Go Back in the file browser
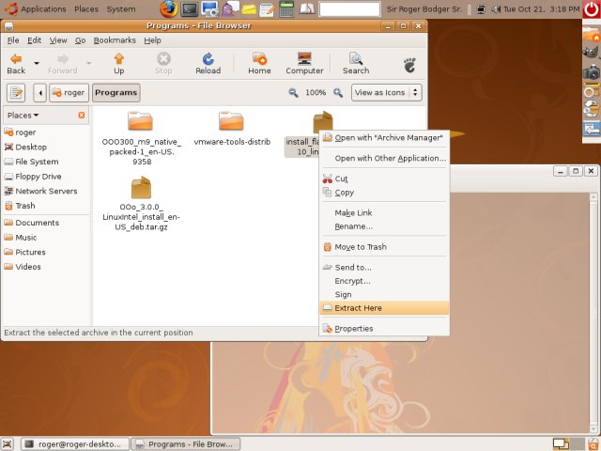 [x=16, y=63]
